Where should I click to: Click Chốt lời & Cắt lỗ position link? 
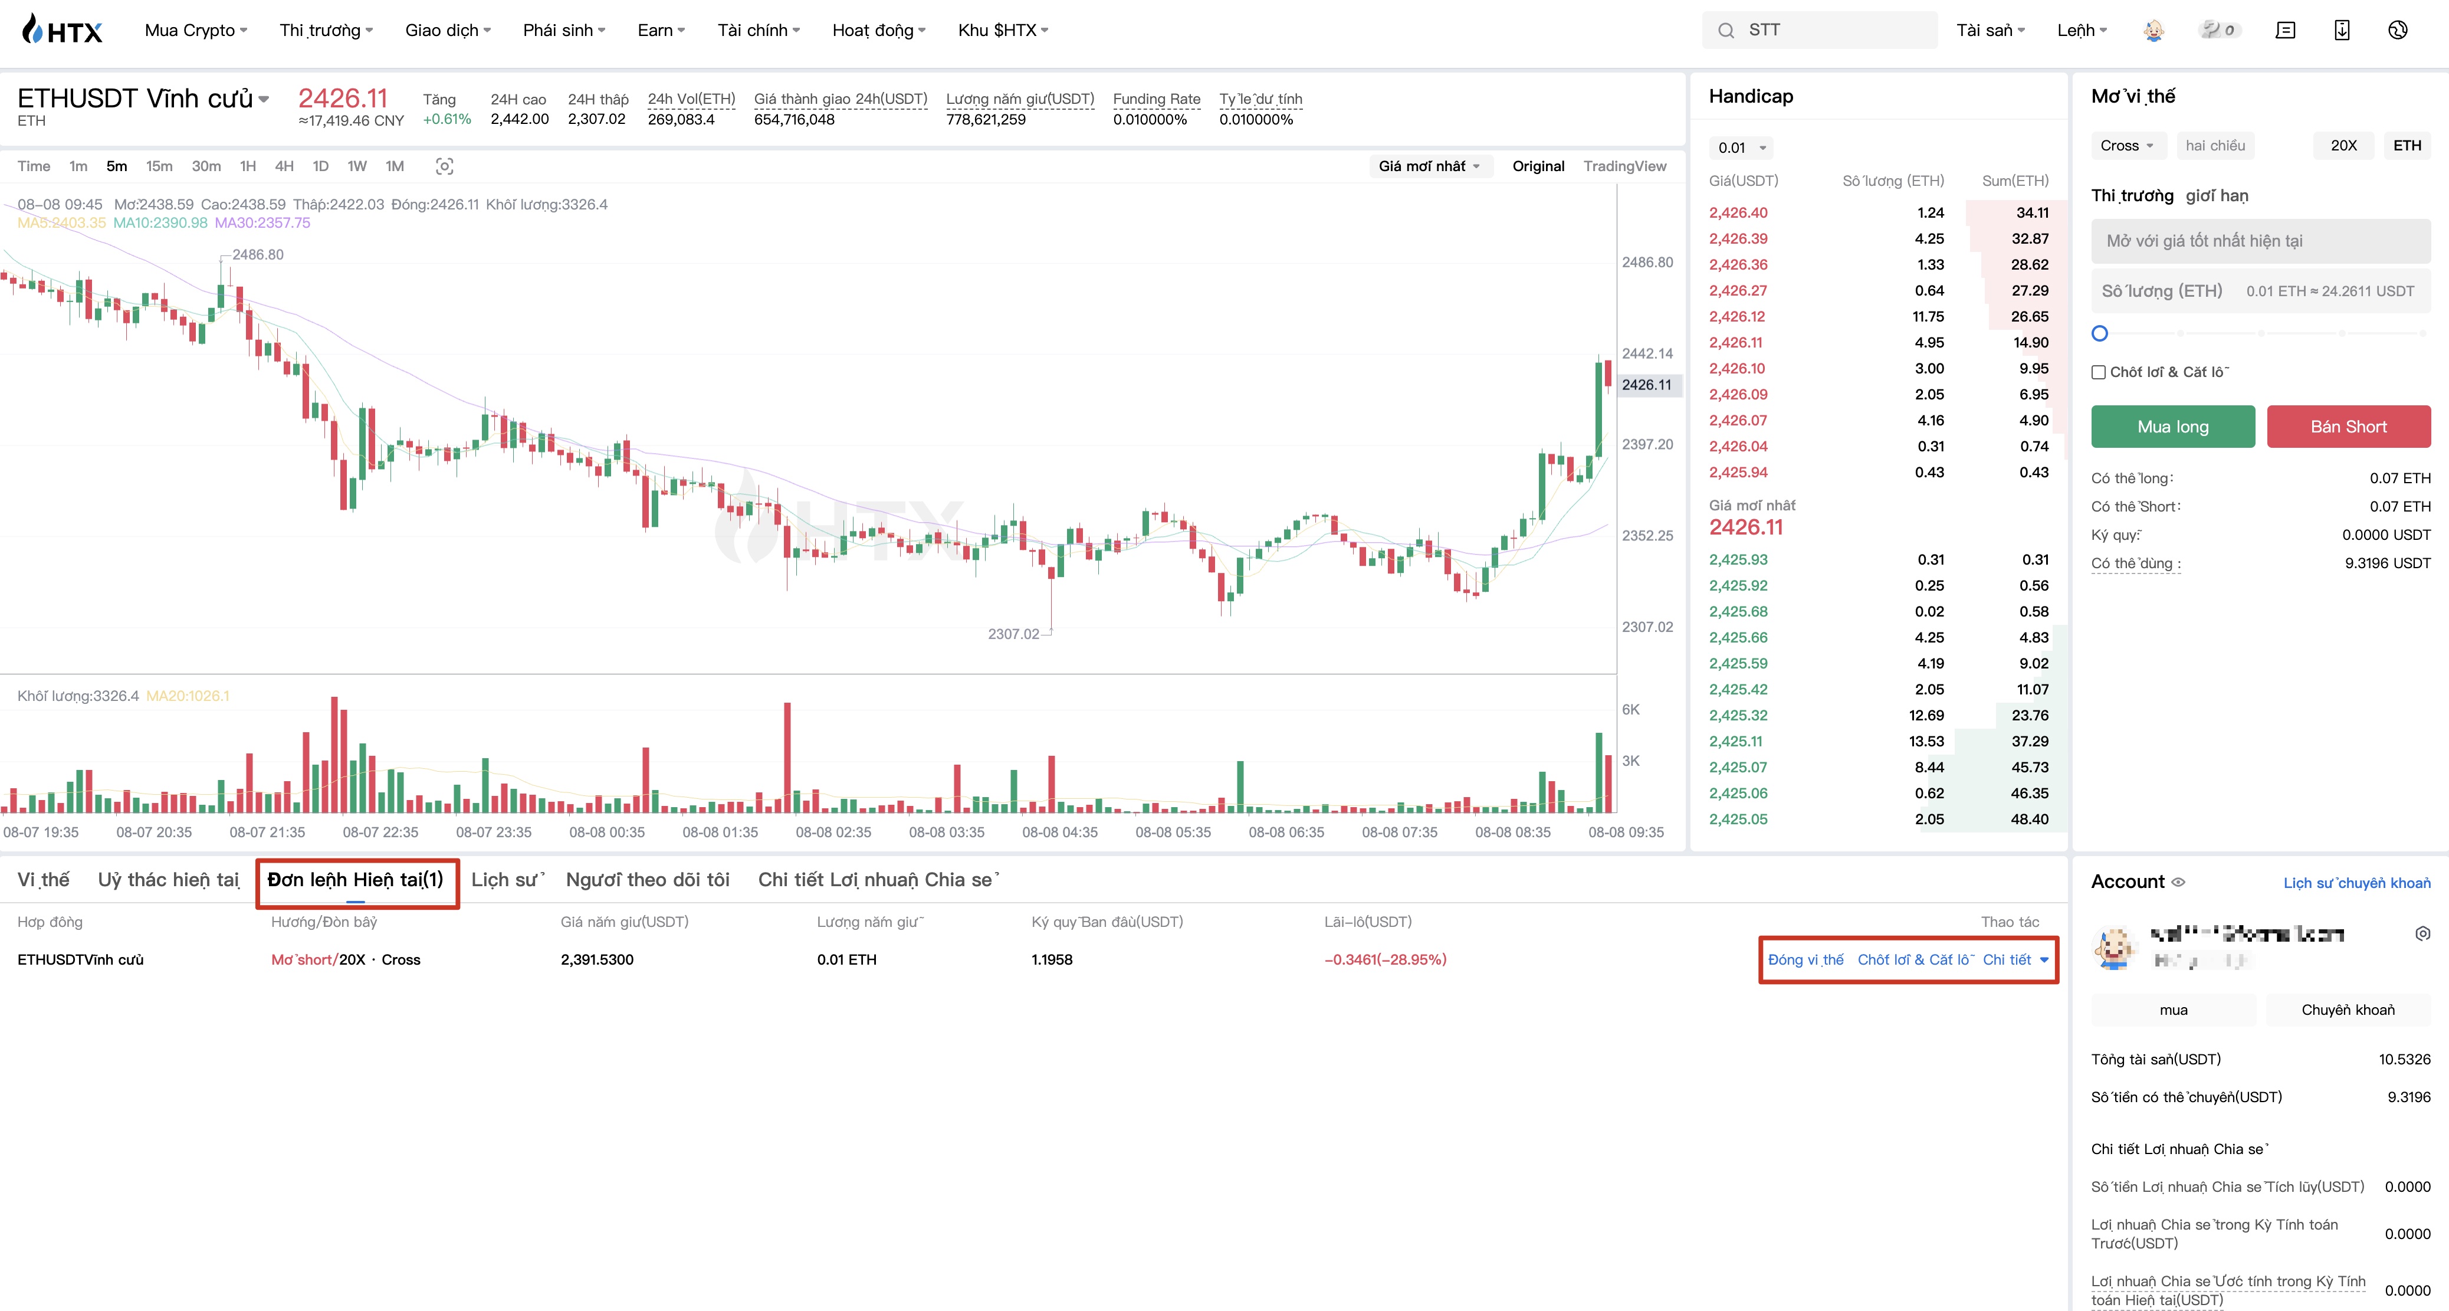point(1916,960)
